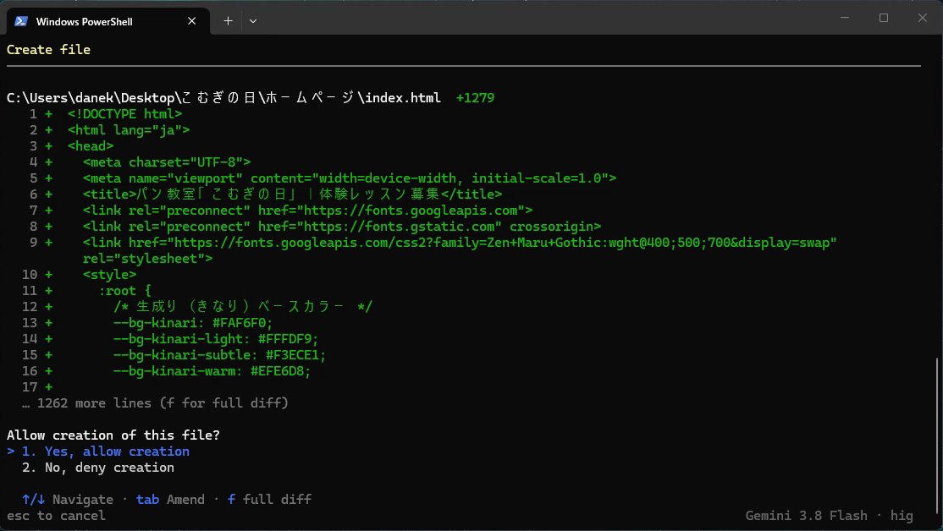943x531 pixels.
Task: Click the '+1279' added lines count
Action: click(475, 97)
